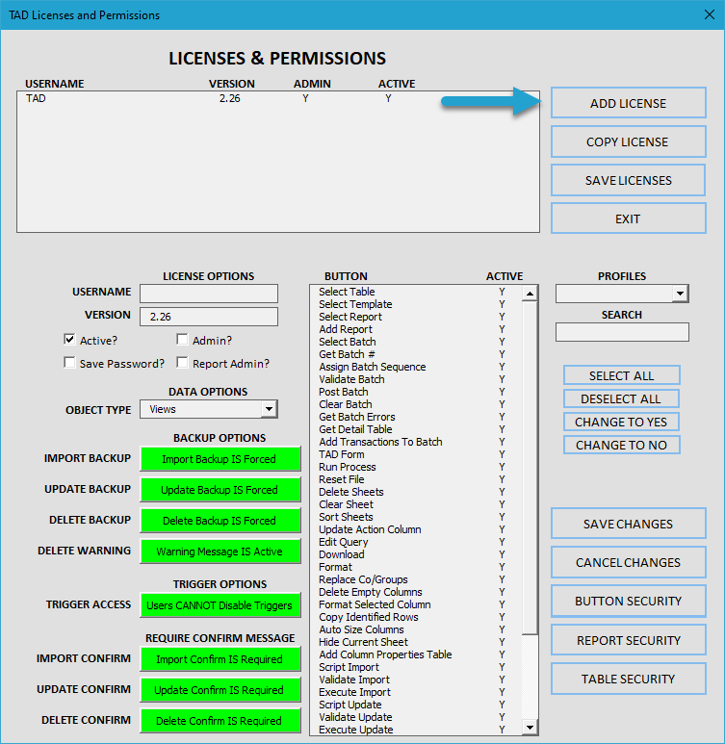Click the EXIT button
725x744 pixels.
tap(628, 218)
